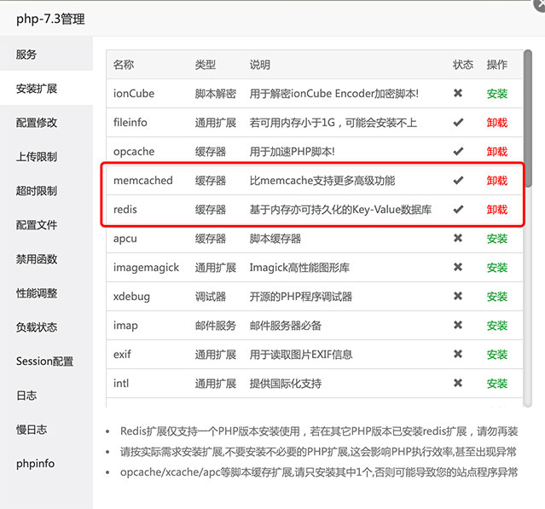The image size is (545, 509).
Task: Click memcached installed checkmark icon
Action: (458, 180)
